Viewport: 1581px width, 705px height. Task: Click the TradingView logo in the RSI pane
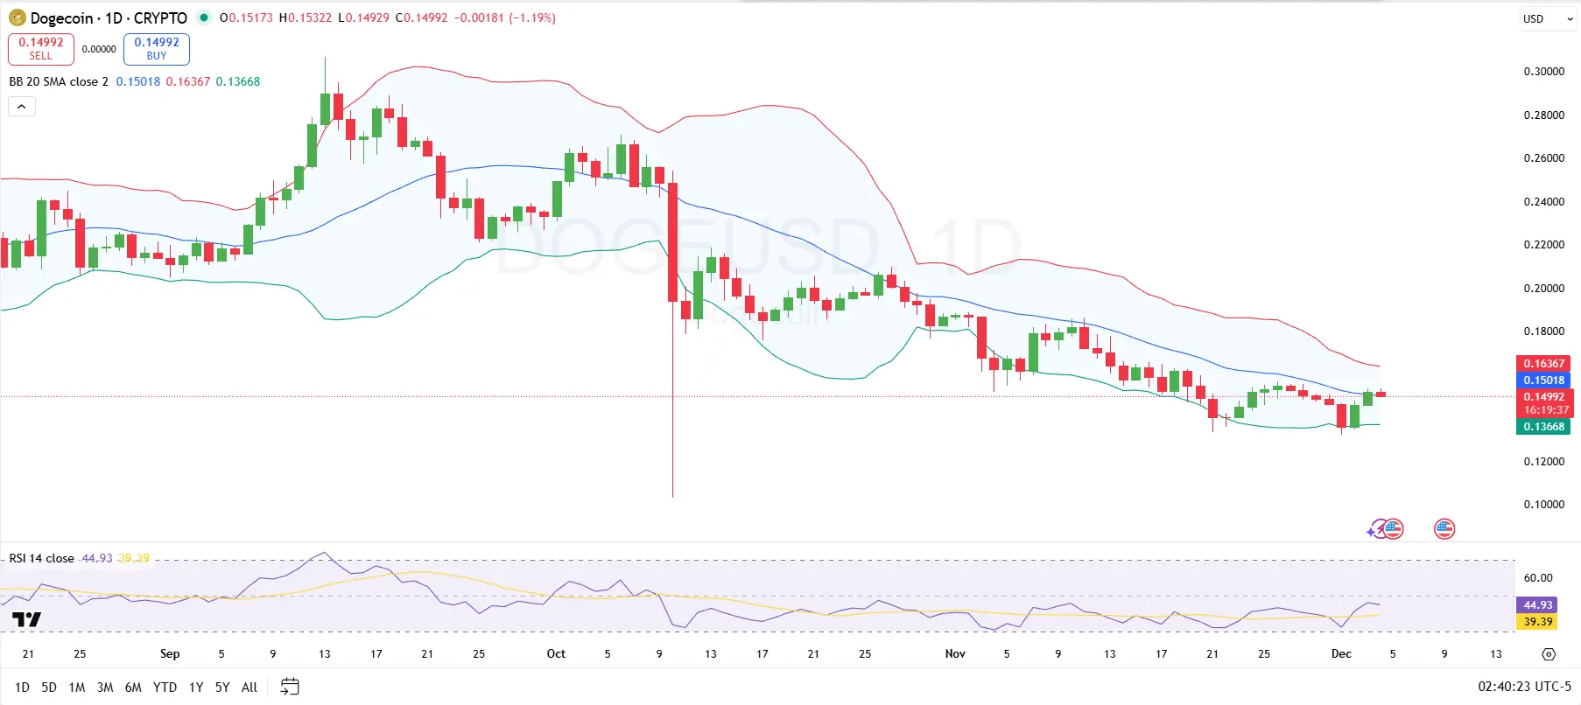pyautogui.click(x=27, y=619)
